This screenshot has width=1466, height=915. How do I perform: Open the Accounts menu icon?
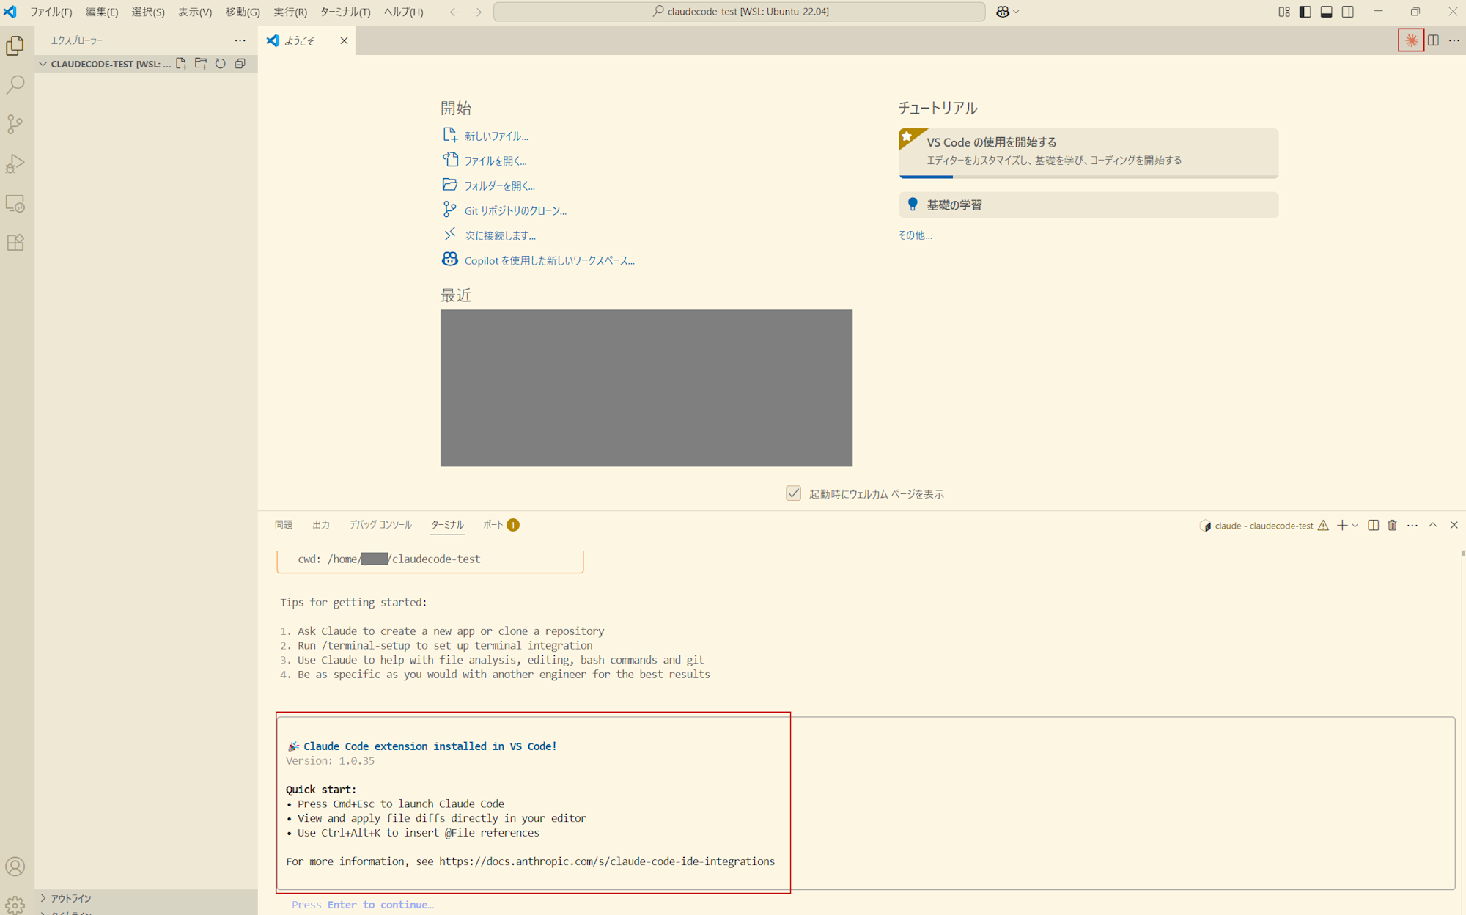[x=15, y=867]
